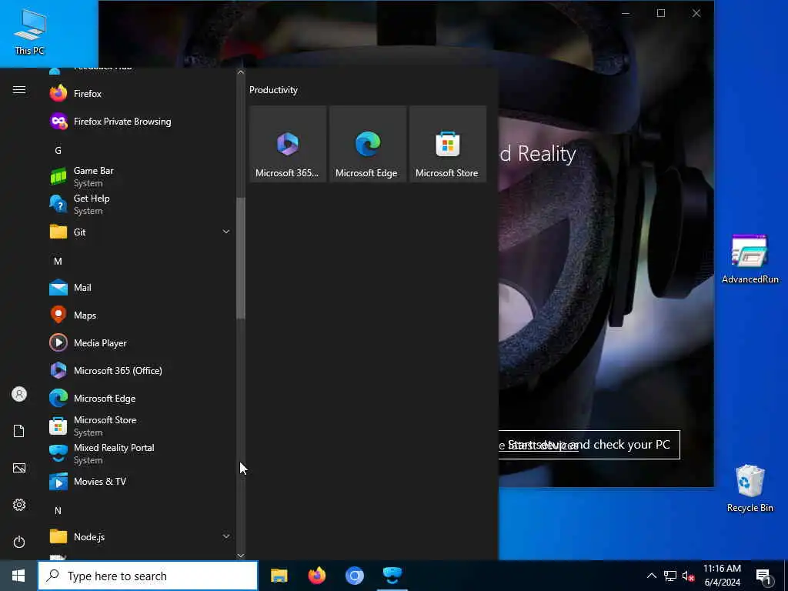Image resolution: width=788 pixels, height=591 pixels.
Task: Select Recycle Bin desktop icon
Action: point(750,488)
